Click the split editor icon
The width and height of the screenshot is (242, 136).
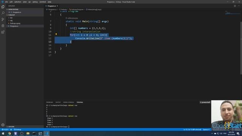point(235,6)
